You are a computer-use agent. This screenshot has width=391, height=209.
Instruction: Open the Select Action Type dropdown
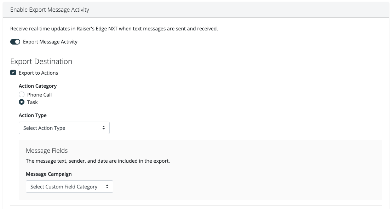click(x=64, y=128)
